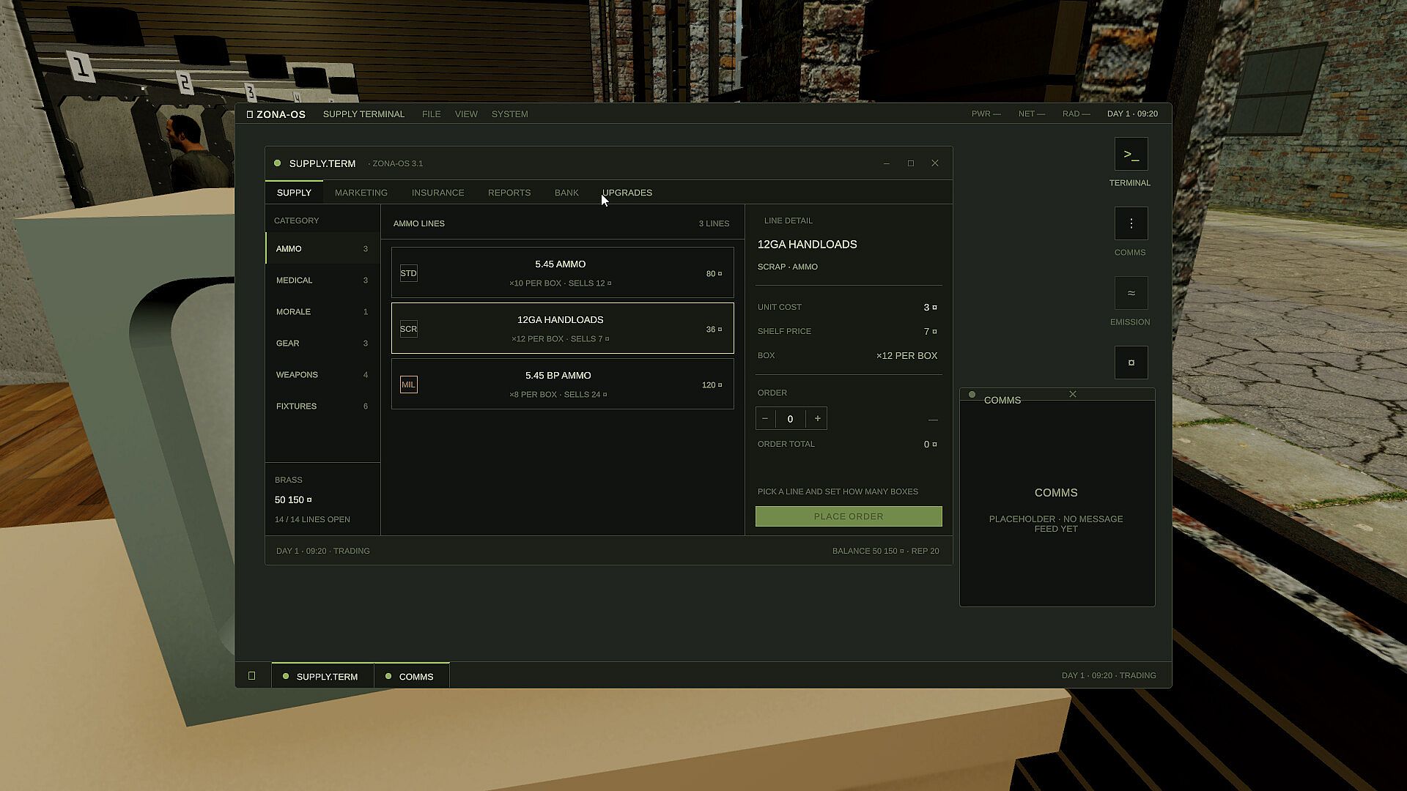Click the PWR status indicator
This screenshot has height=791, width=1407.
click(x=986, y=114)
